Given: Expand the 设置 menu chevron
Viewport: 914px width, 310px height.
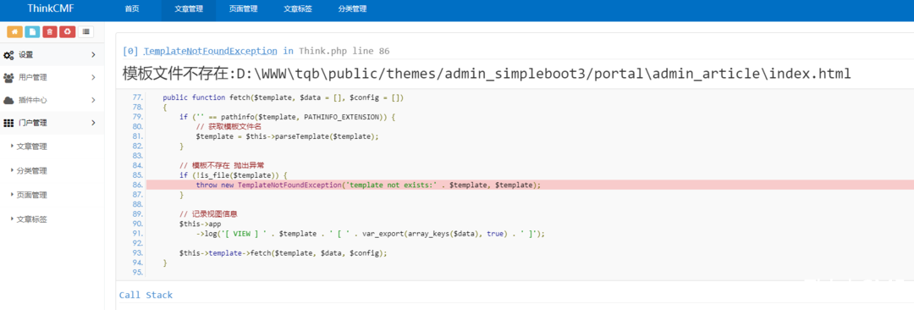Looking at the screenshot, I should click(x=93, y=55).
